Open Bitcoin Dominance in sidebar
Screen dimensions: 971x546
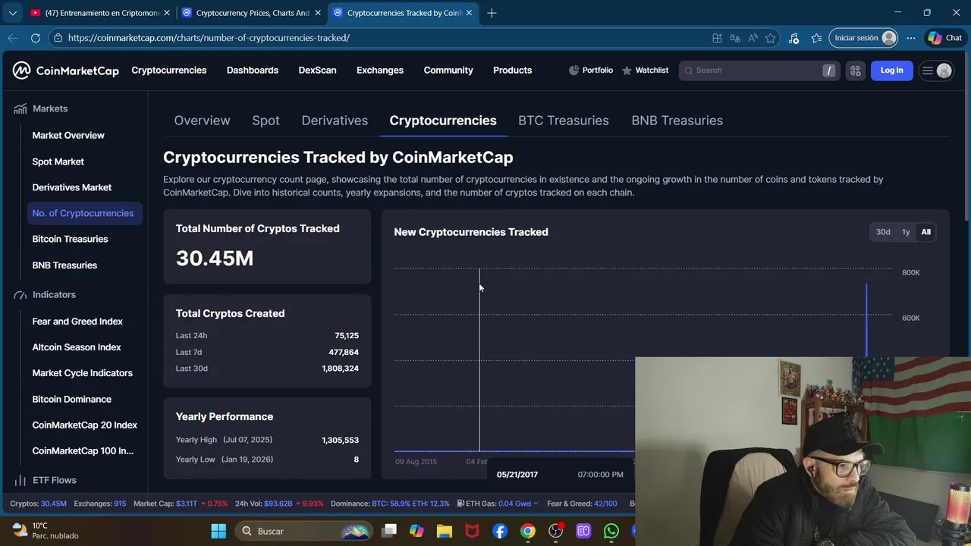[72, 399]
